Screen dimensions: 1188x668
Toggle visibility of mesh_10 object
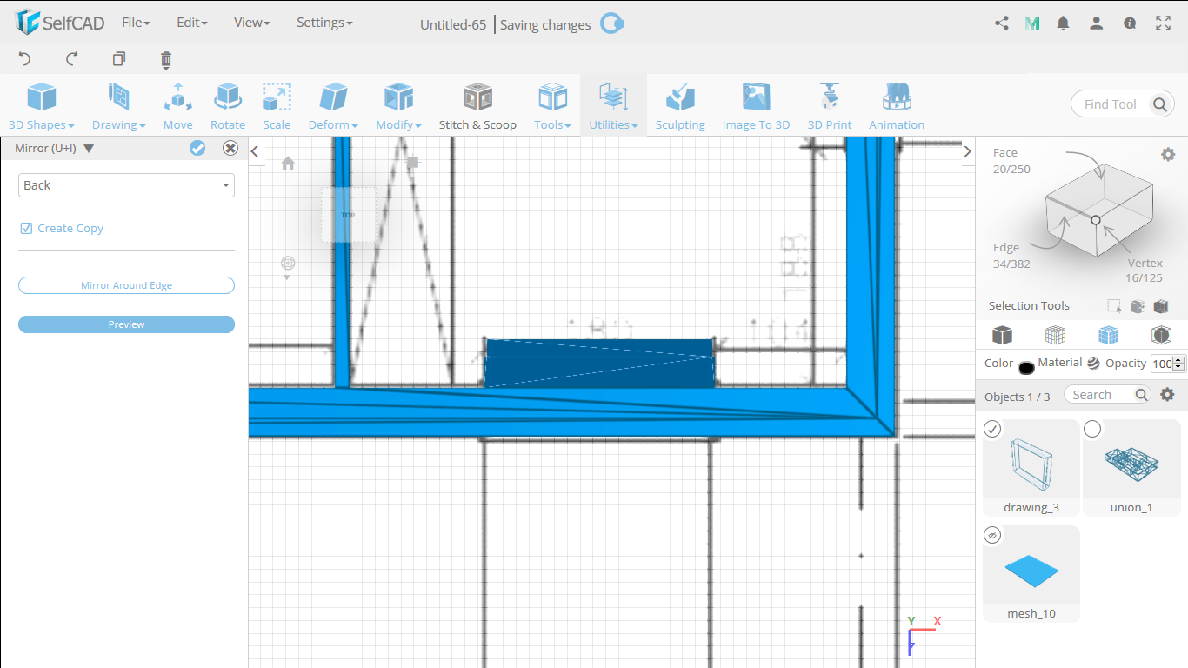pos(992,535)
